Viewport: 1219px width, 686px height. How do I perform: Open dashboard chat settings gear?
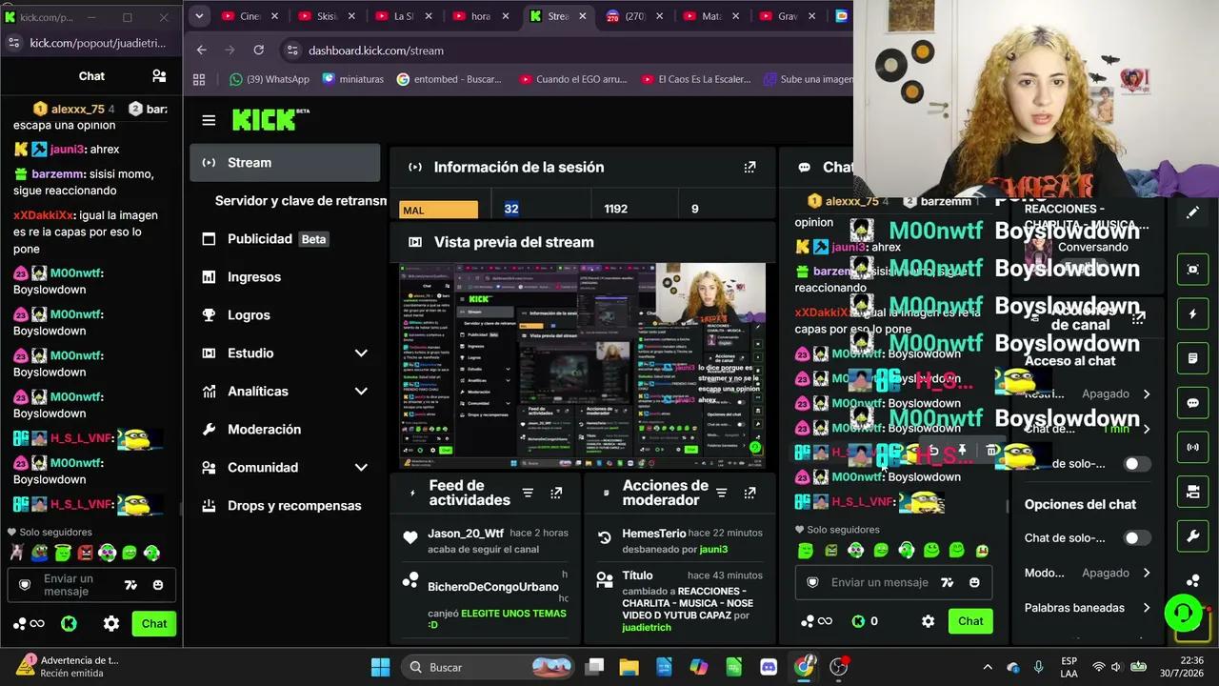pyautogui.click(x=928, y=621)
